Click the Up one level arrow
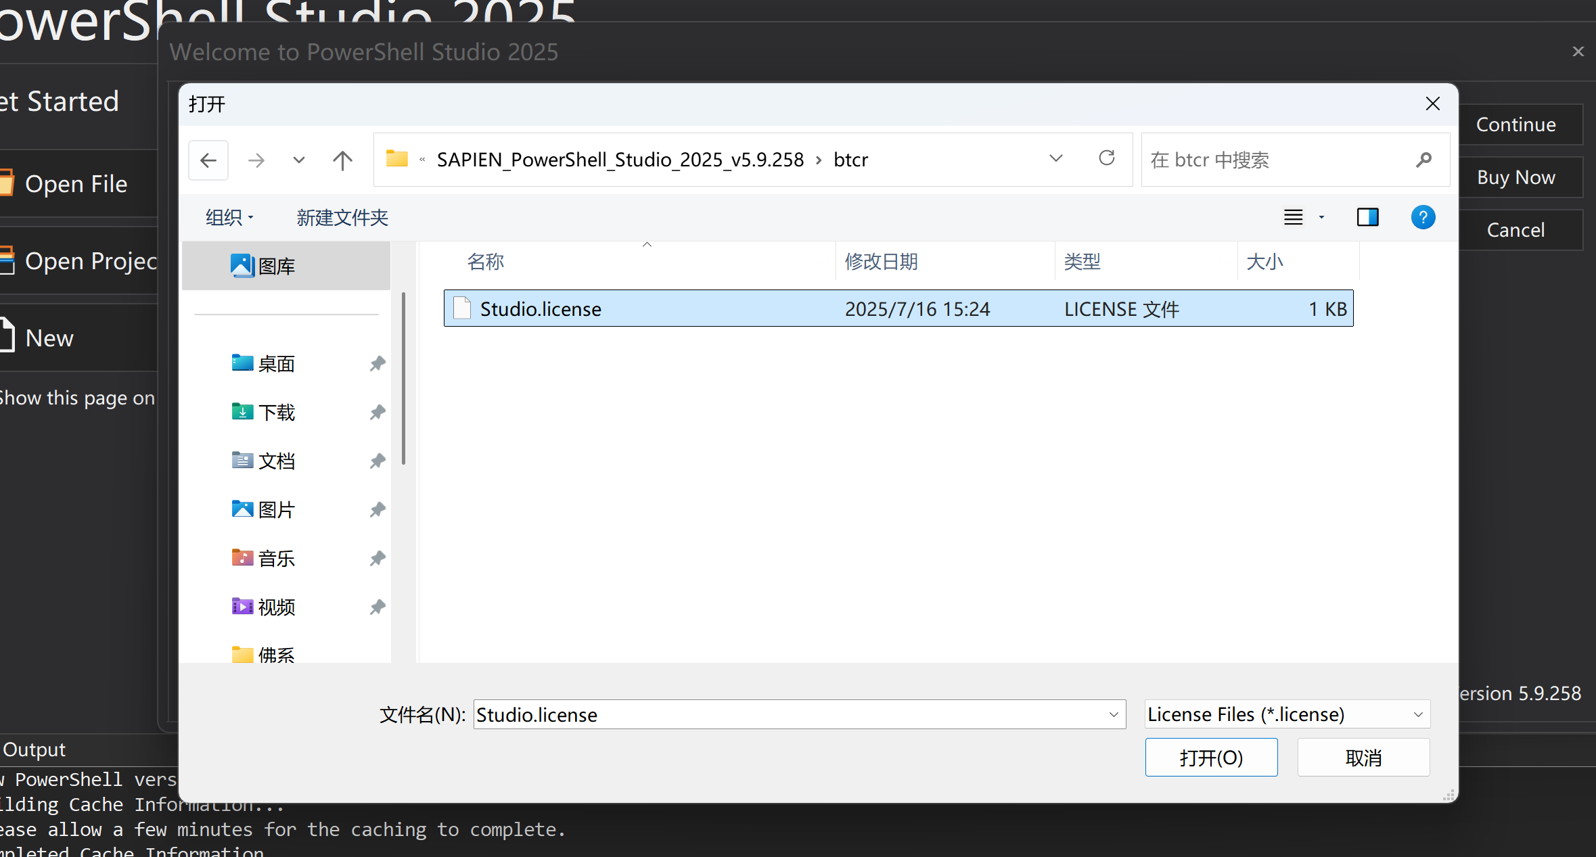Viewport: 1596px width, 857px height. click(342, 160)
